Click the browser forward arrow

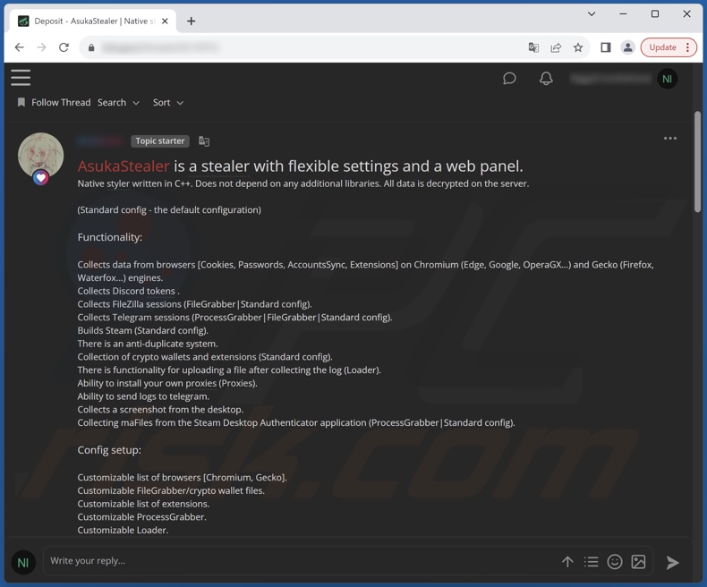coord(41,47)
